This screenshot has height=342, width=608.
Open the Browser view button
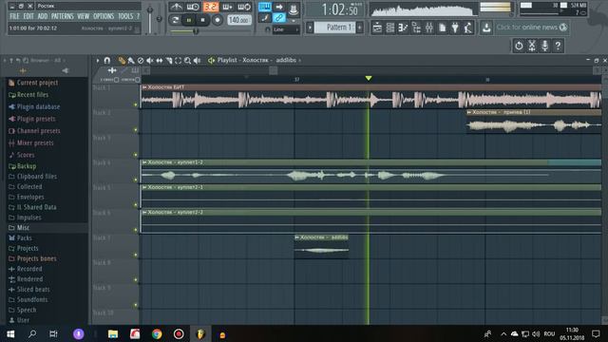coord(416,28)
